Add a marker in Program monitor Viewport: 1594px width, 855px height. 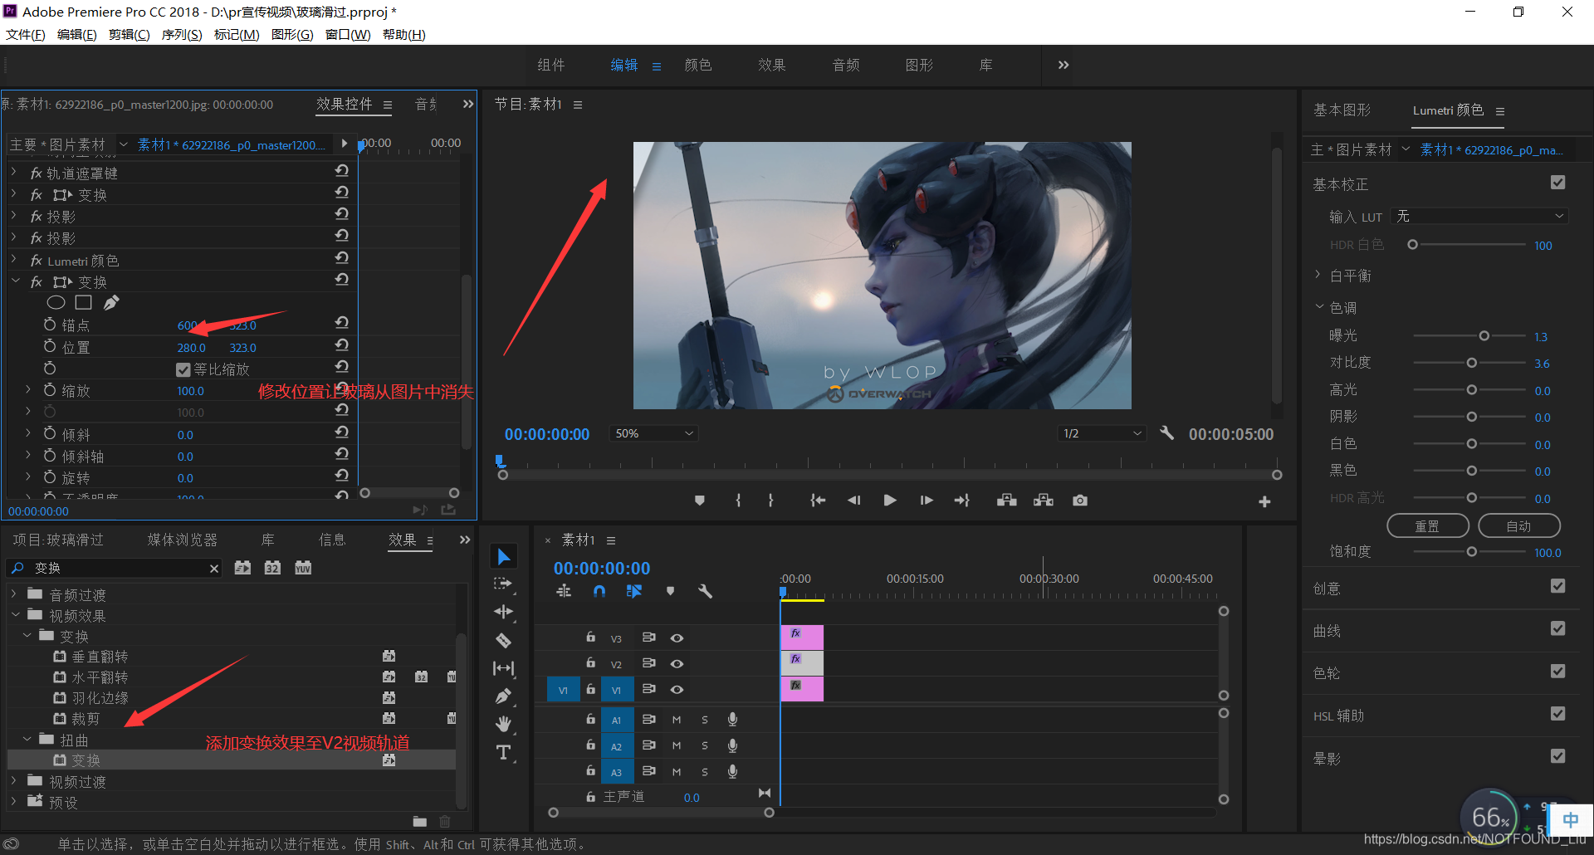point(700,501)
